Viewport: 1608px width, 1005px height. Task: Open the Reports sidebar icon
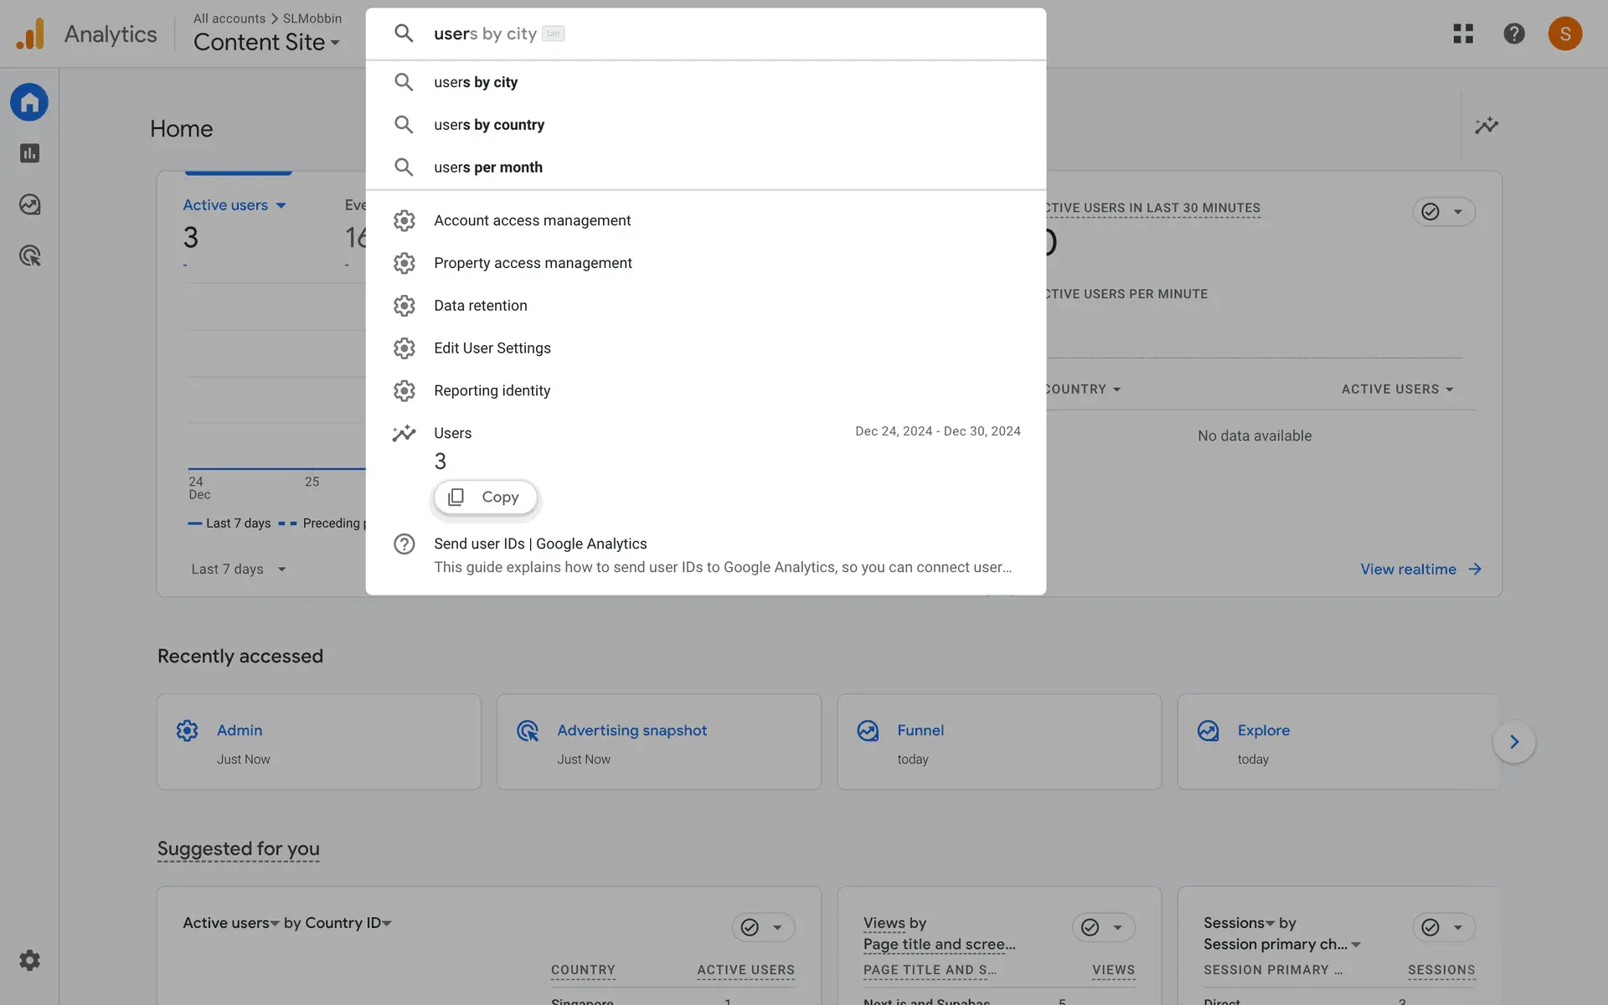29,153
